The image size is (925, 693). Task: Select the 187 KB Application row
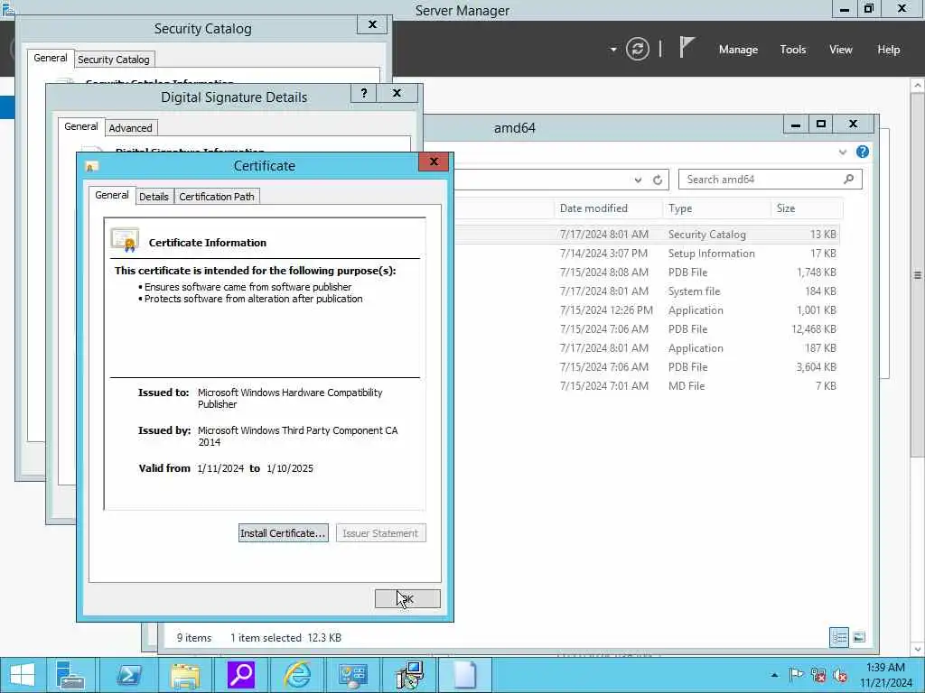(x=646, y=347)
